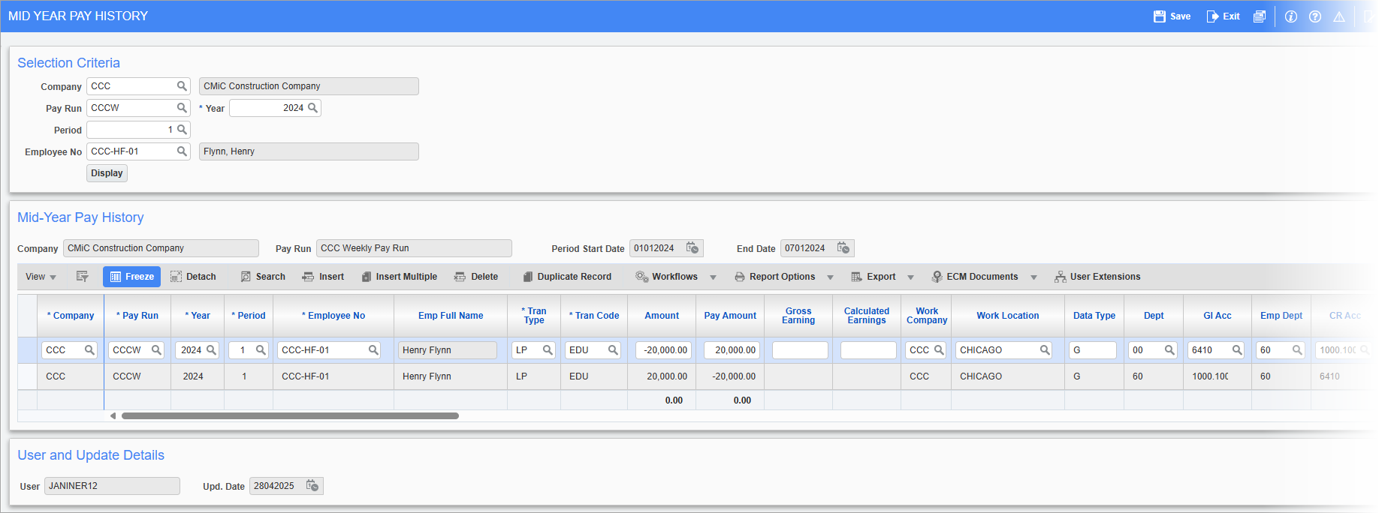Open Company lookup in first table row
1379x513 pixels.
[x=89, y=350]
